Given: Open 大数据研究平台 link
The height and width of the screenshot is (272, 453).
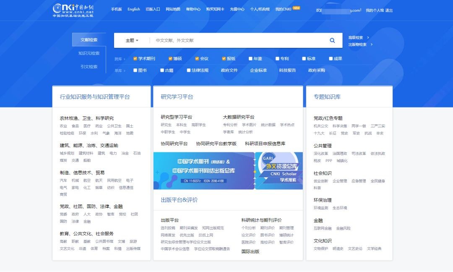Looking at the screenshot, I should 239,117.
